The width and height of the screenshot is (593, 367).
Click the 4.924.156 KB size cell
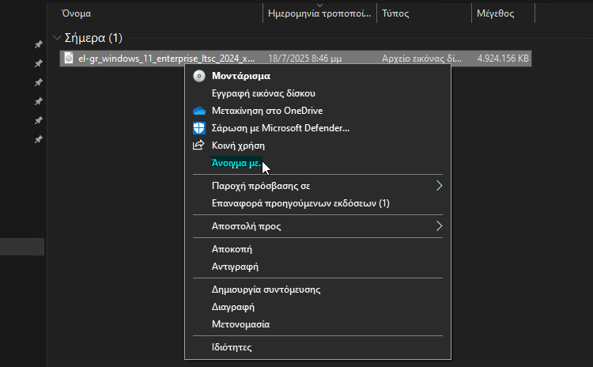503,59
